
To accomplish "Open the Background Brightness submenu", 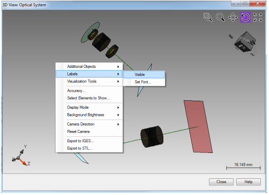I will pos(89,115).
